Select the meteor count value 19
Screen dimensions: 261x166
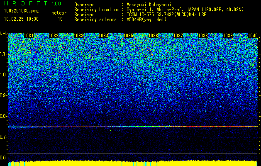[x=60, y=19]
